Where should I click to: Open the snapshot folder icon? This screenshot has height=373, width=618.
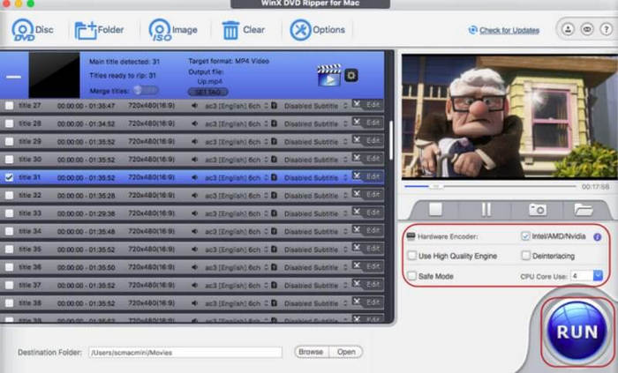pos(584,209)
